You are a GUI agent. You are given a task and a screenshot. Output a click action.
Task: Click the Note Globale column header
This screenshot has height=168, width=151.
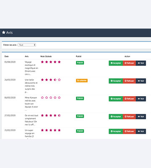click(46, 56)
